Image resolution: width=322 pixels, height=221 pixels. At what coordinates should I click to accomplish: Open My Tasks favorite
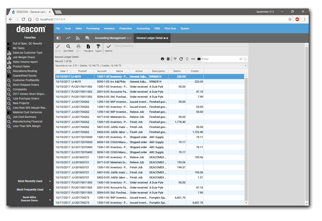(x=19, y=48)
